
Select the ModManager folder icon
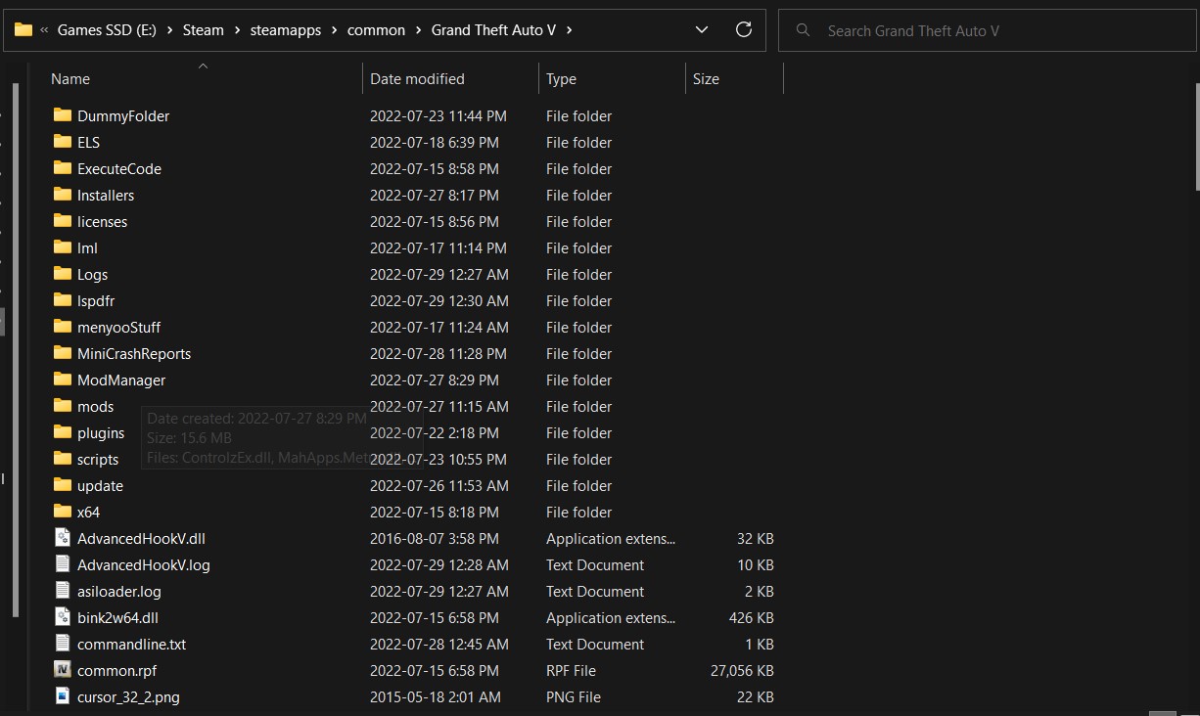point(63,380)
